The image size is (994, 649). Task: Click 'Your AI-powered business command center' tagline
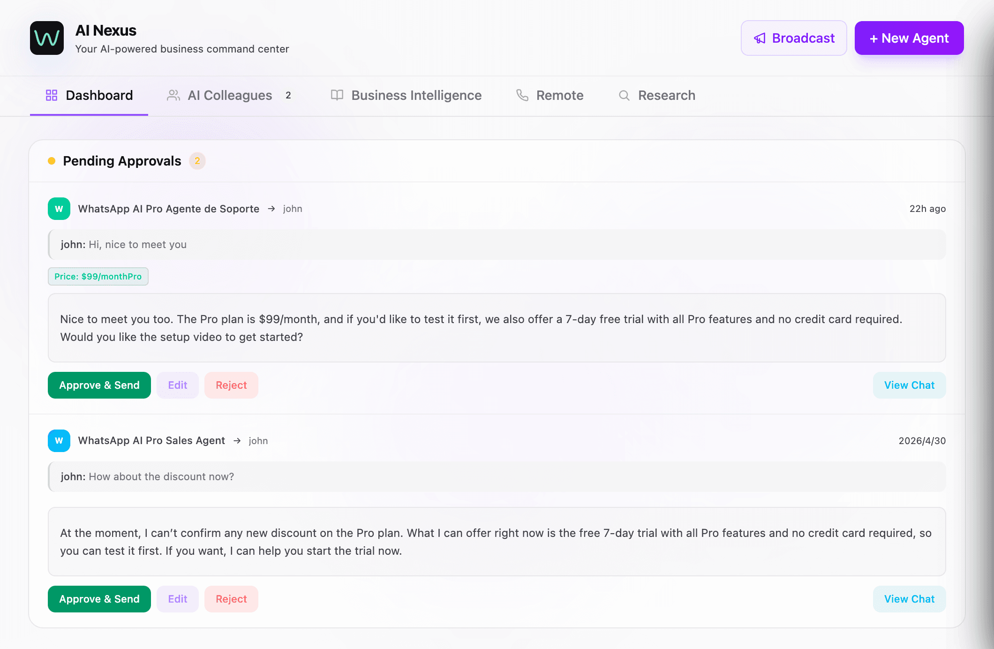tap(182, 49)
